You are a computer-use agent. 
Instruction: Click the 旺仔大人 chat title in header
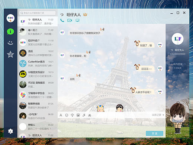[73, 15]
